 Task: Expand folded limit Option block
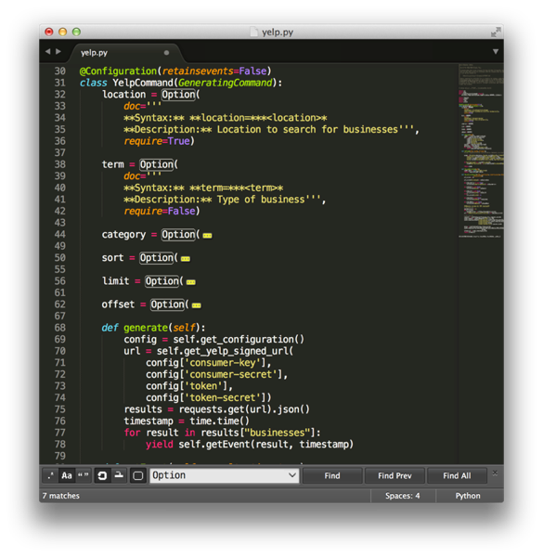coord(190,282)
